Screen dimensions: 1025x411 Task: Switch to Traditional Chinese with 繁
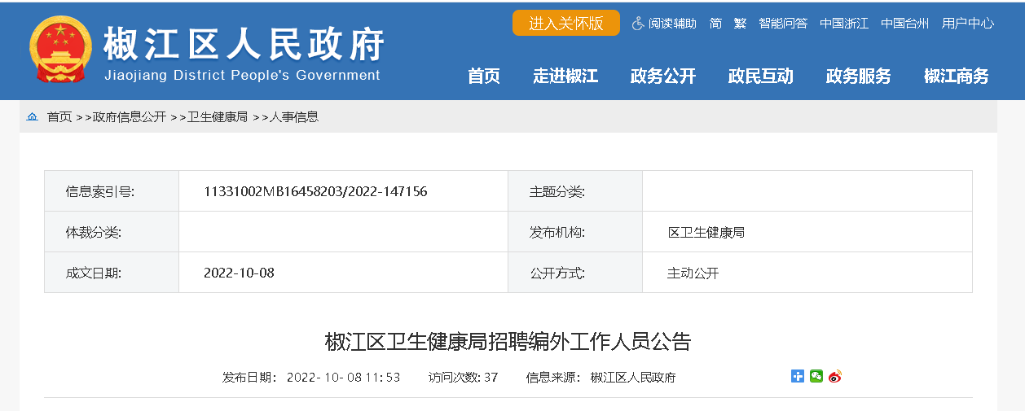pyautogui.click(x=740, y=24)
